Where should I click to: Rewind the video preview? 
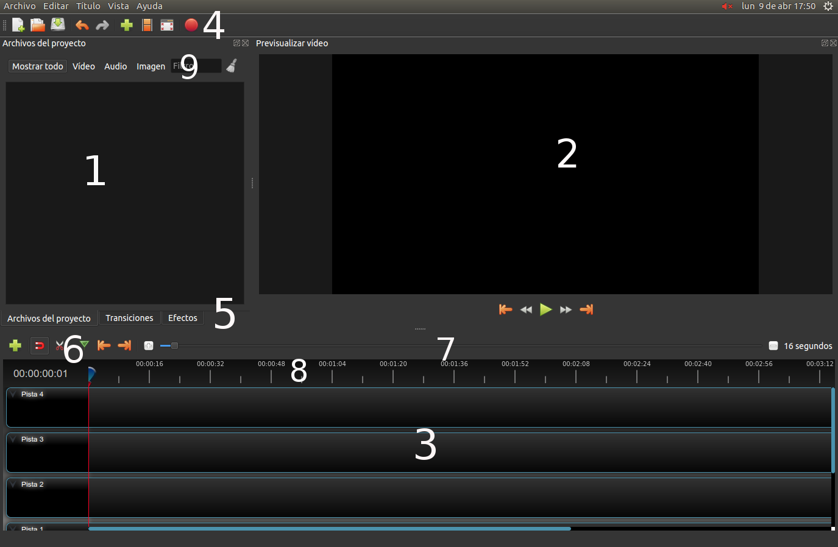tap(526, 310)
